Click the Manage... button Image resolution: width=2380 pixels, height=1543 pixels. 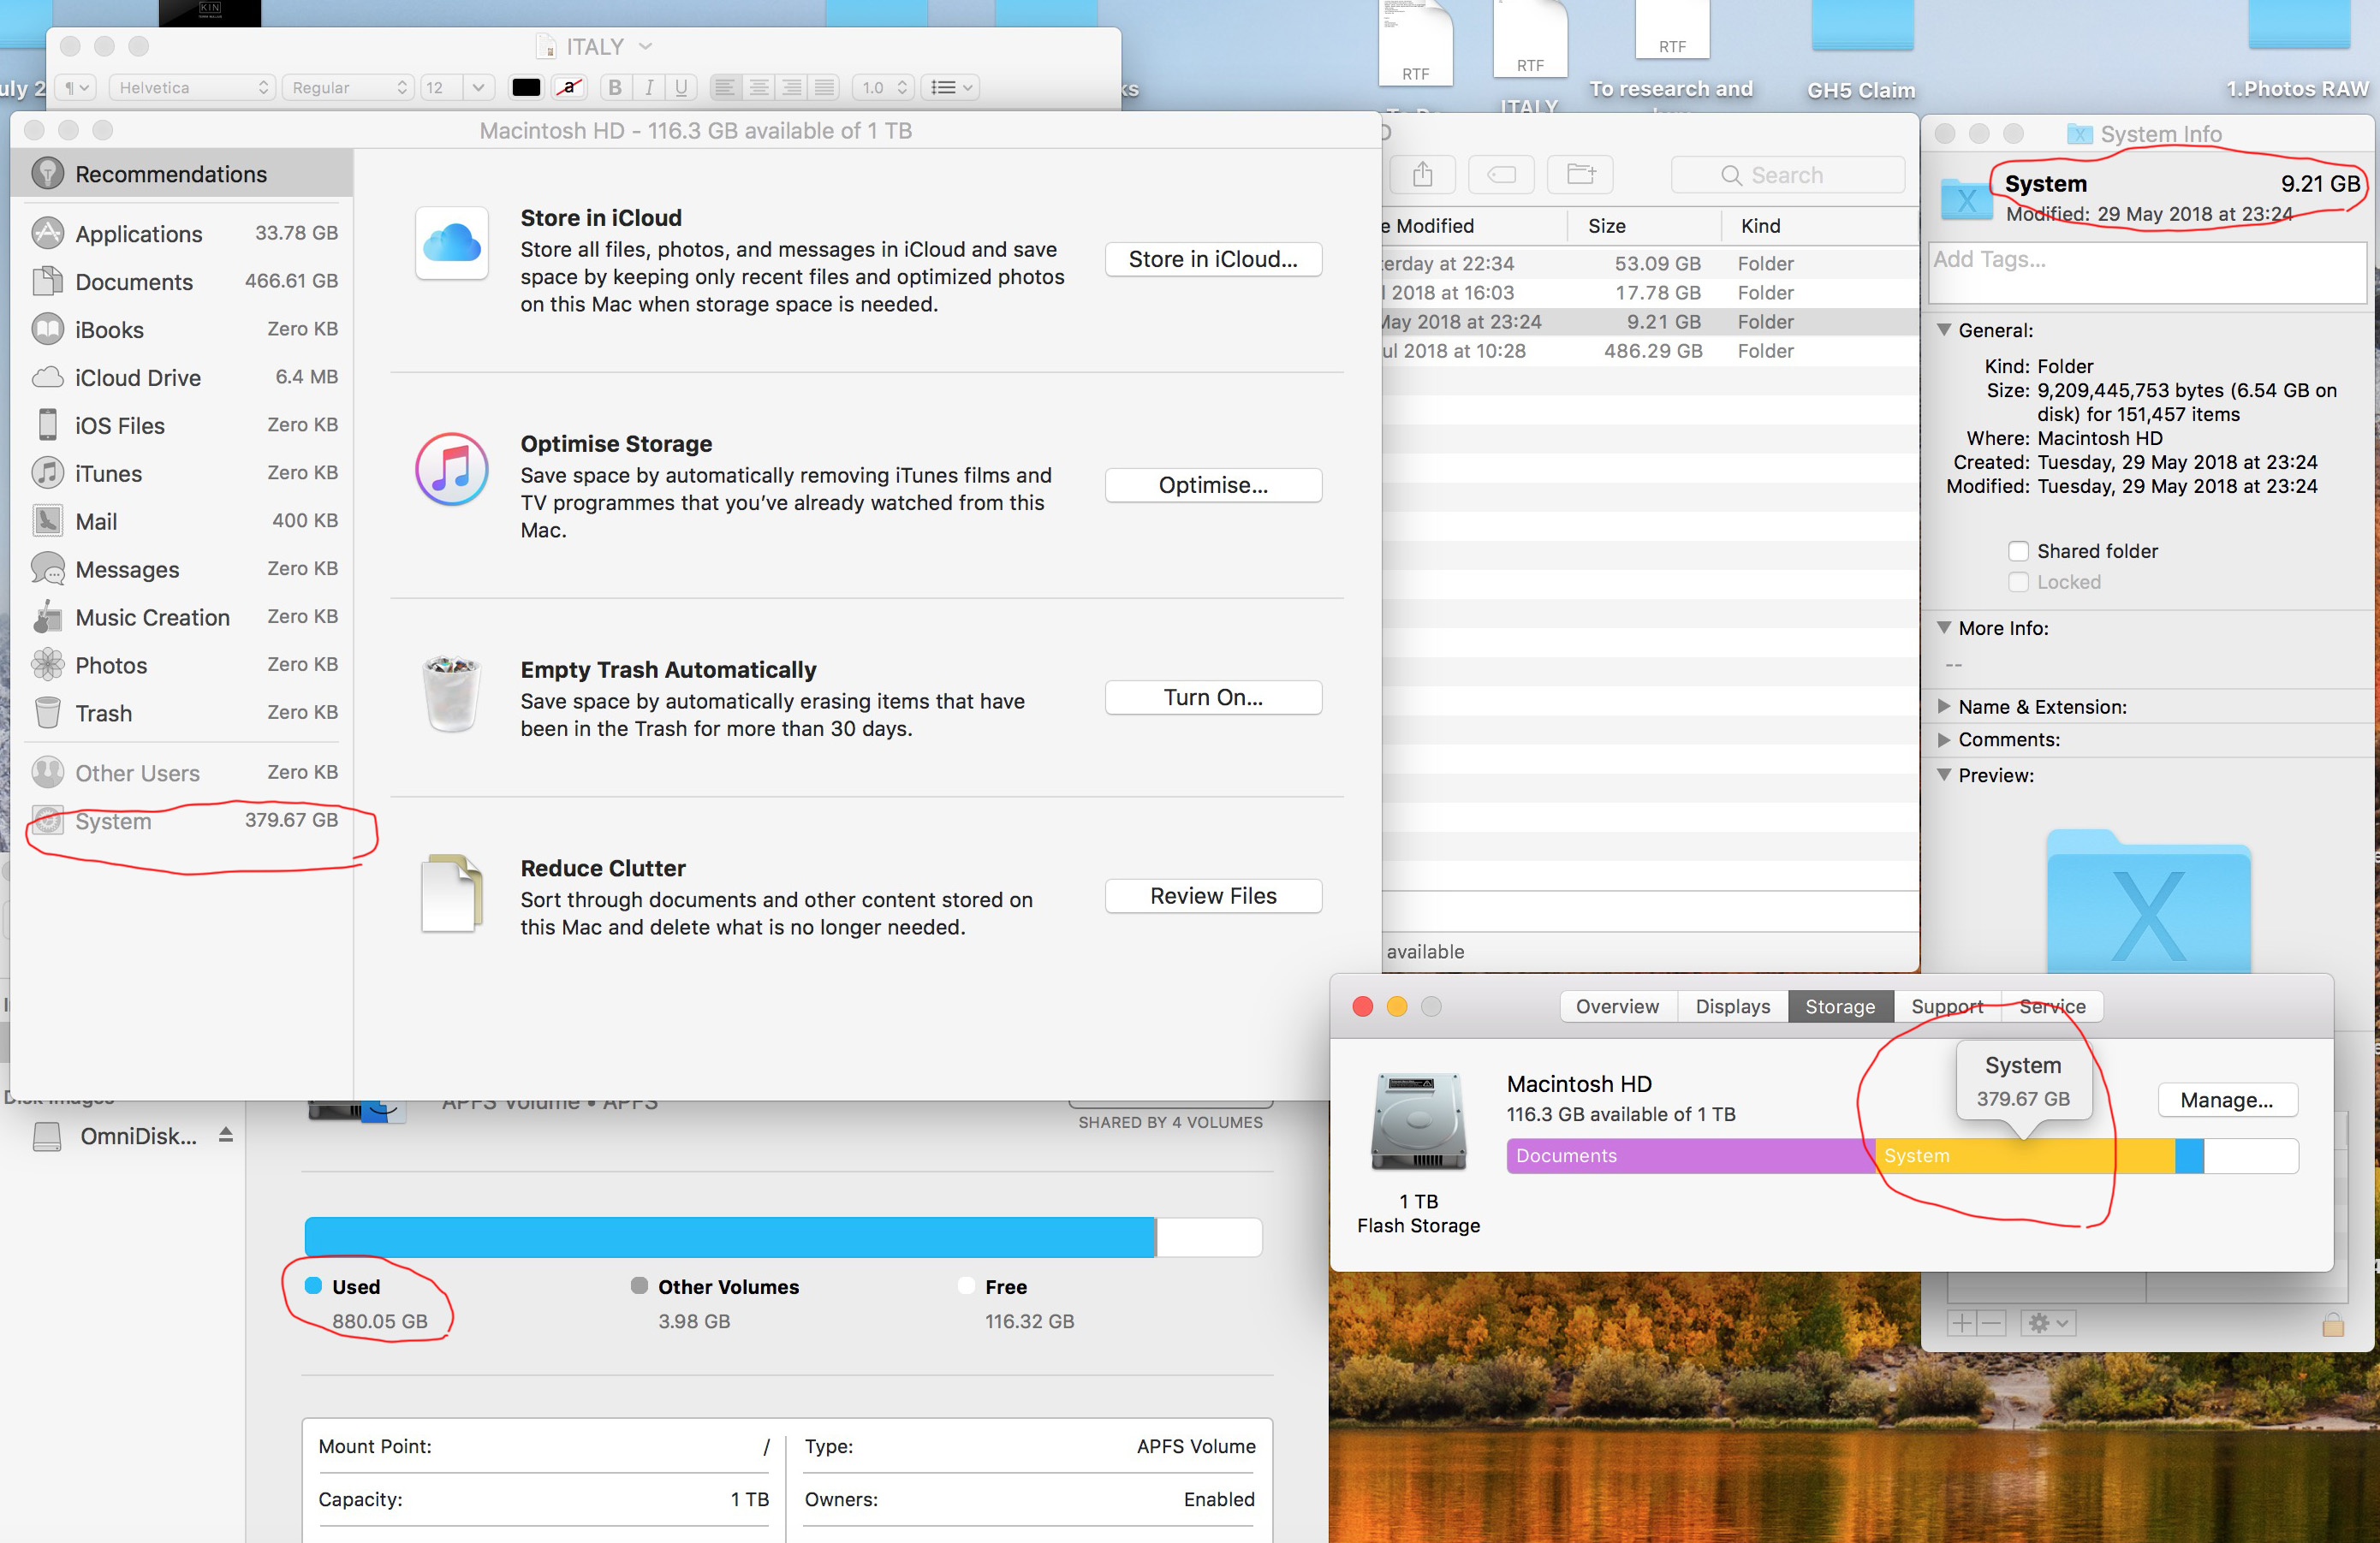coord(2226,1101)
